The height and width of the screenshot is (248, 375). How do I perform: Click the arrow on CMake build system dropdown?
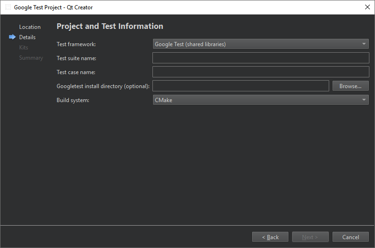(364, 100)
